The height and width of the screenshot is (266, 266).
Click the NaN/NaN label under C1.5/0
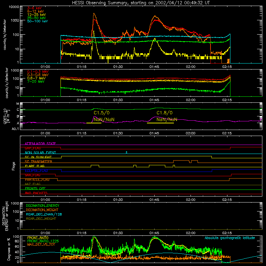tap(104, 119)
